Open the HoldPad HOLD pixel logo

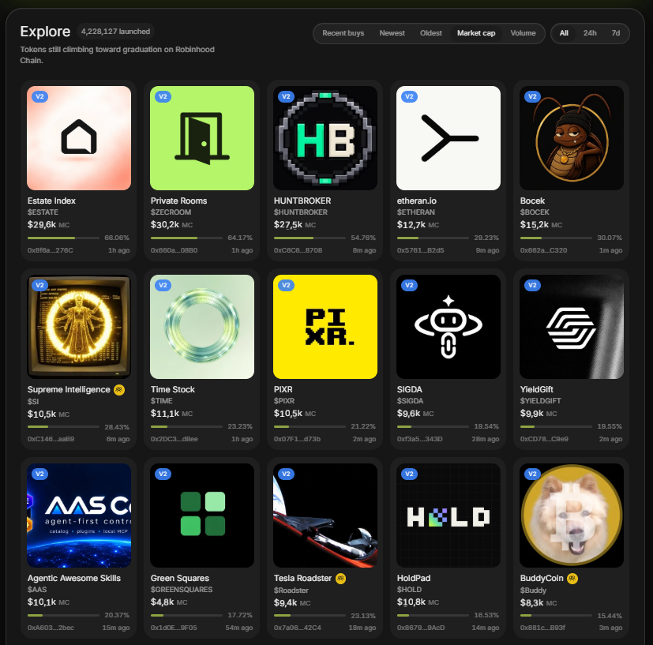[x=448, y=516]
